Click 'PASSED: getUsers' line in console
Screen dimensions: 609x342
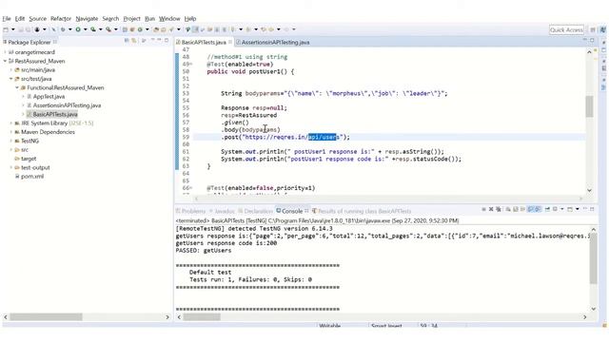(203, 251)
